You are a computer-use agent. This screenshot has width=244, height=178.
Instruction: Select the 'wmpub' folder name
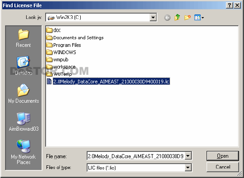(x=61, y=59)
